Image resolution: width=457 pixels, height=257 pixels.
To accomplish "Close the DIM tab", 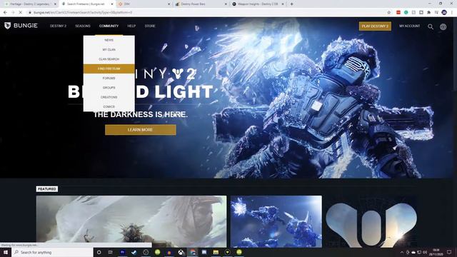I will pos(169,4).
